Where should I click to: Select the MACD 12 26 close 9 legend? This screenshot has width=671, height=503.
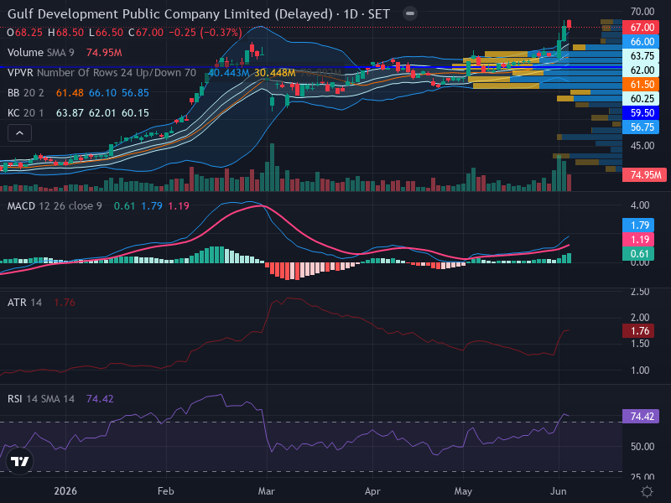pos(55,206)
